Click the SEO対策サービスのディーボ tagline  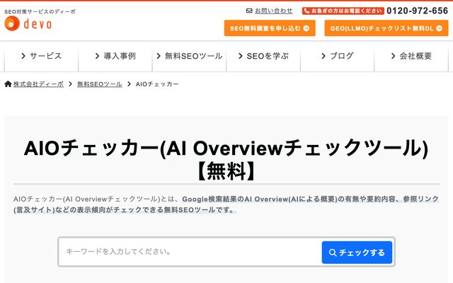[x=40, y=11]
